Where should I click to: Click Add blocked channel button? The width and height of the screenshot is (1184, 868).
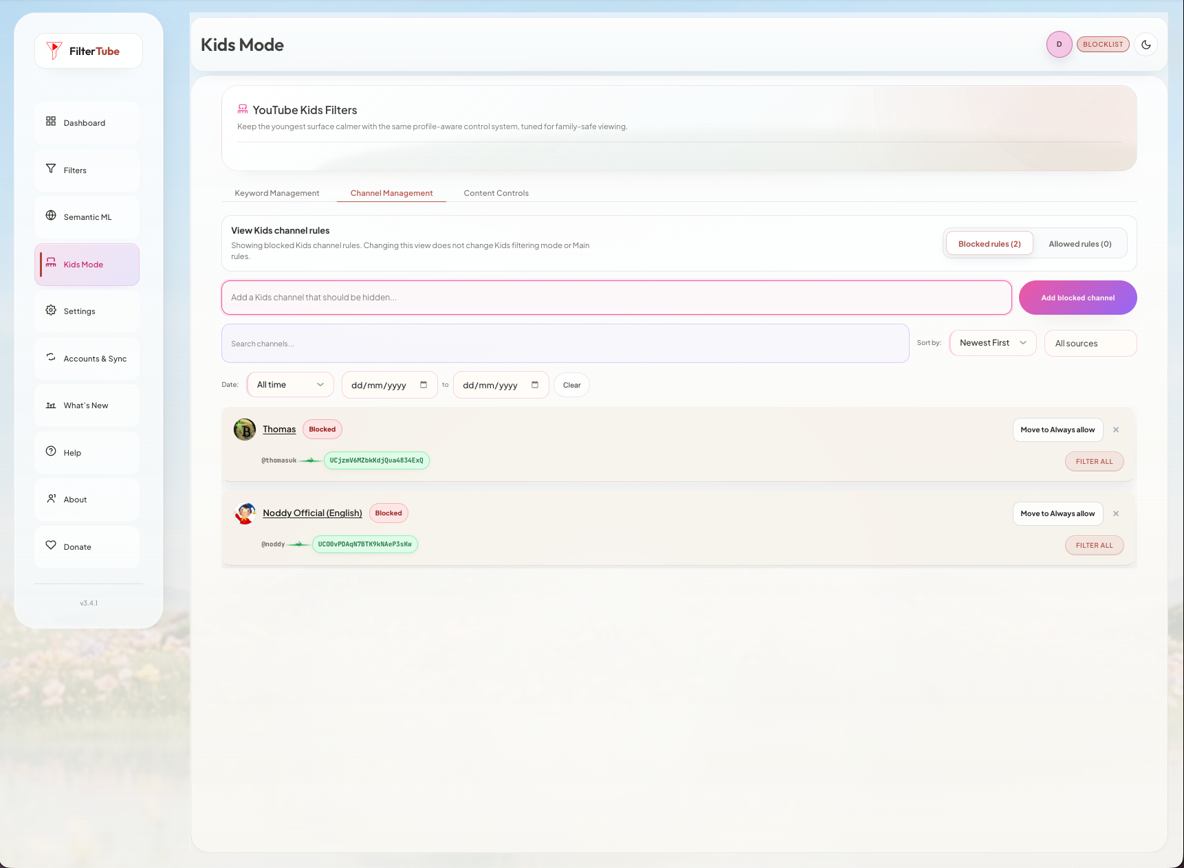(1077, 298)
